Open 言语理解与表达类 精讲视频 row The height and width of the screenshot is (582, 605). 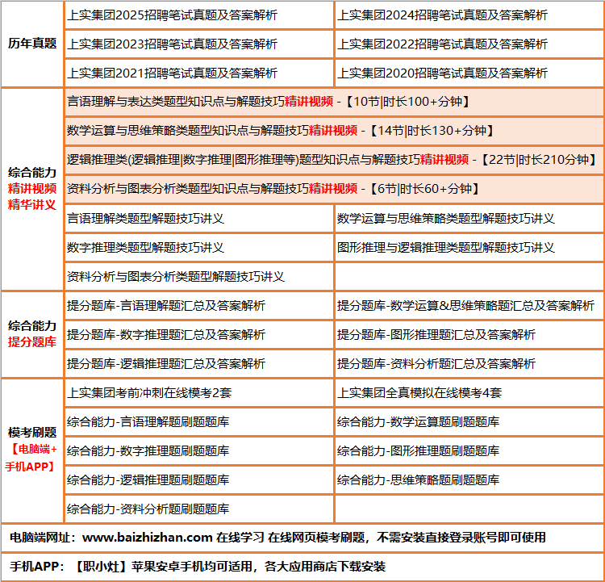click(268, 102)
